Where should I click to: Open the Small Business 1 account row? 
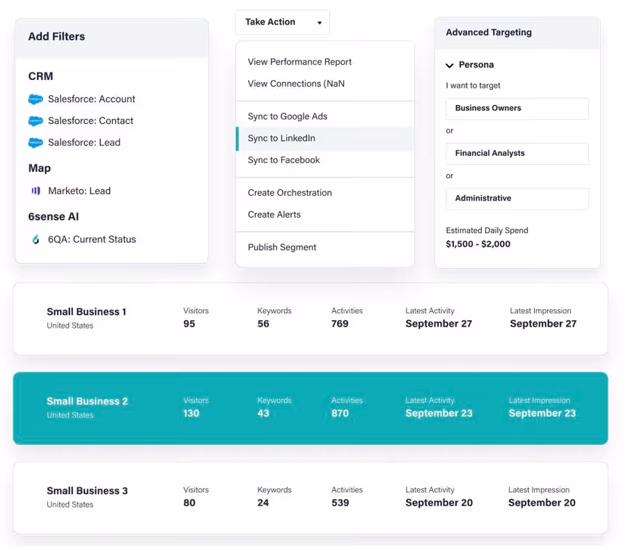(x=311, y=319)
